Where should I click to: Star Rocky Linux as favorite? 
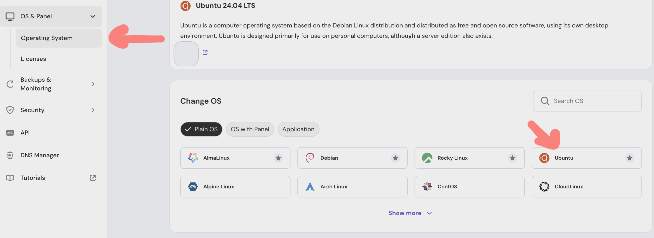tap(512, 158)
